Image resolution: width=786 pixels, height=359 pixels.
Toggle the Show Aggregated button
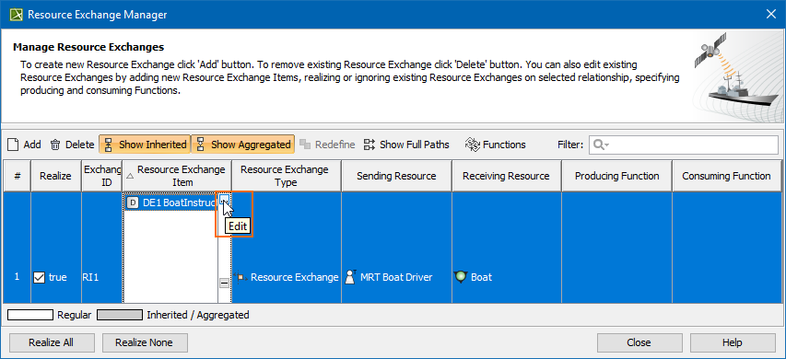[243, 145]
